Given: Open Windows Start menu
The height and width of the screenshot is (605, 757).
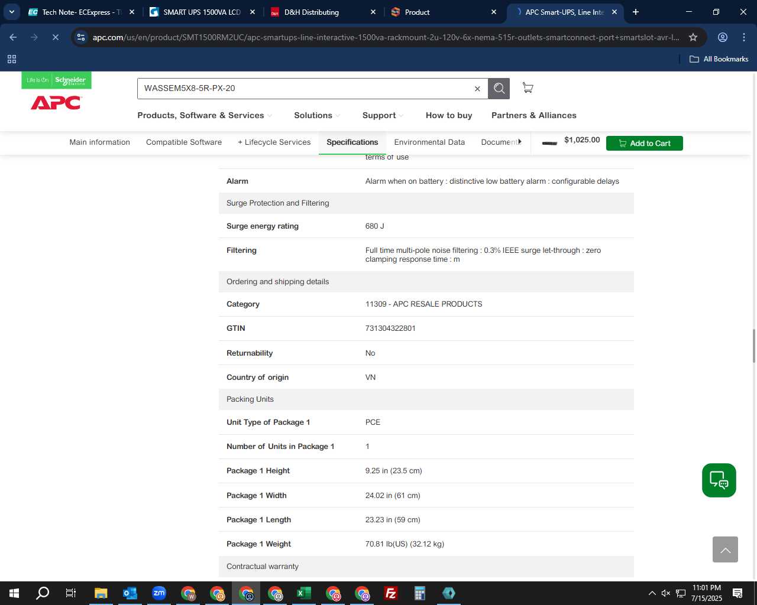Looking at the screenshot, I should (x=14, y=593).
